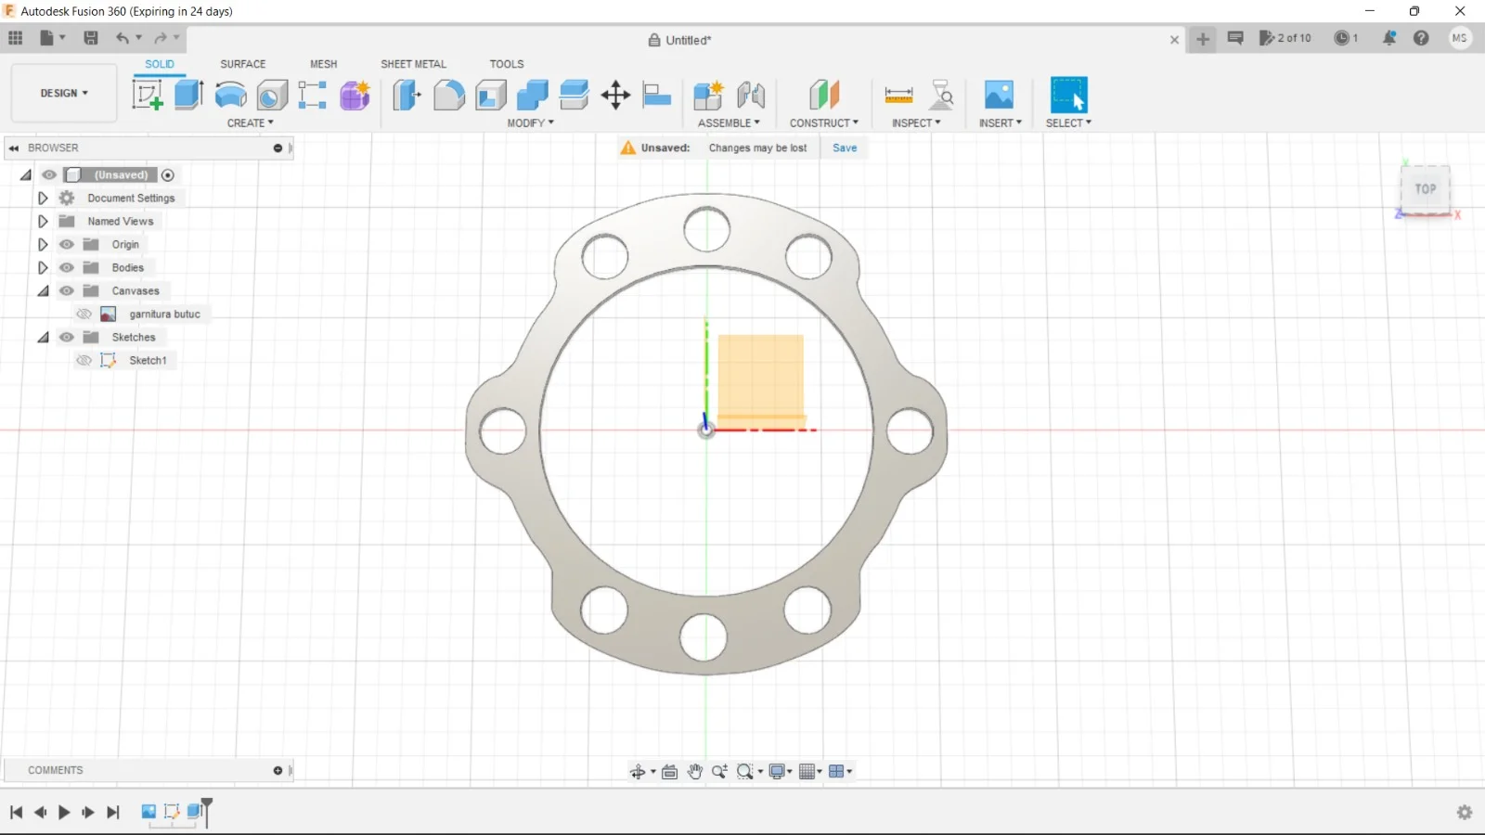Open the SHEET METAL tab
This screenshot has height=835, width=1485.
tap(413, 64)
